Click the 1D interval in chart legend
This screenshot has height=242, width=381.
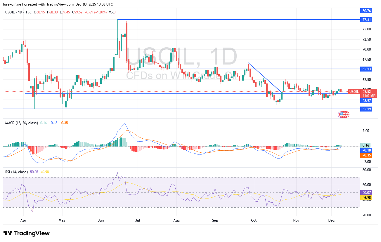[x=21, y=12]
